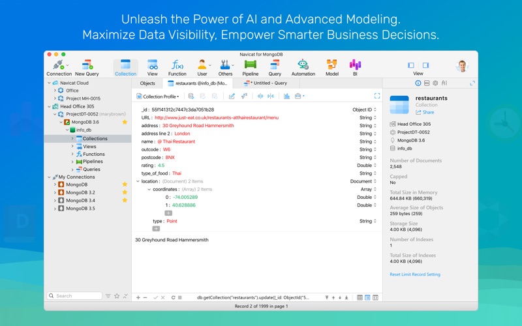Viewport: 522px width, 326px height.
Task: Switch to JSON view
Action: tap(375, 297)
